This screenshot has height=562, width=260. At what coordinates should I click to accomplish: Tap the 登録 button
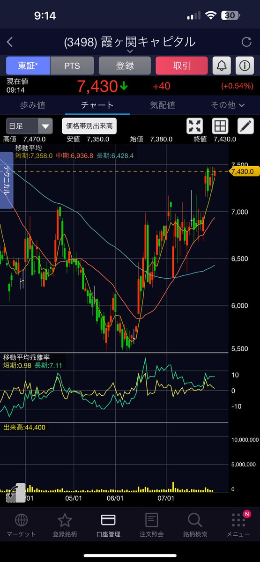coord(125,66)
